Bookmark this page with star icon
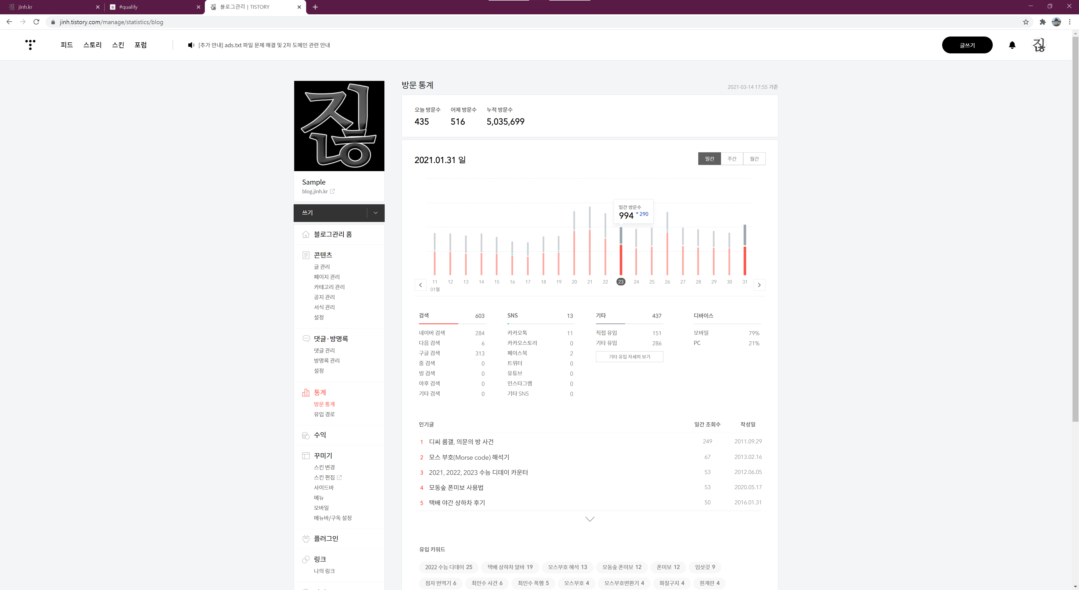The width and height of the screenshot is (1079, 590). (1025, 22)
